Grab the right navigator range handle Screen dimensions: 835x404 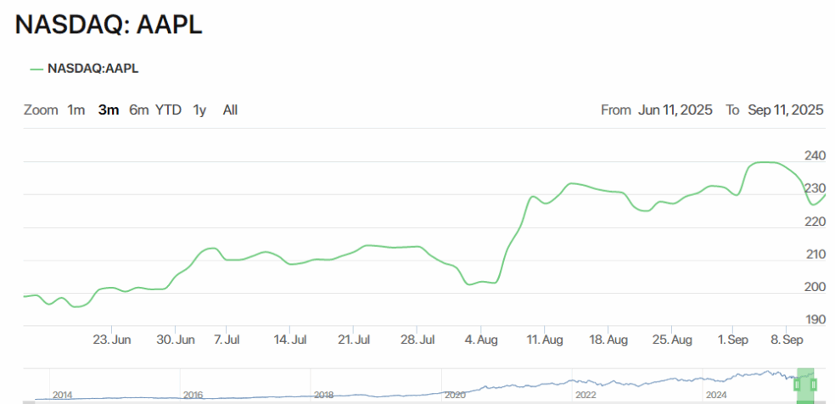pos(813,384)
